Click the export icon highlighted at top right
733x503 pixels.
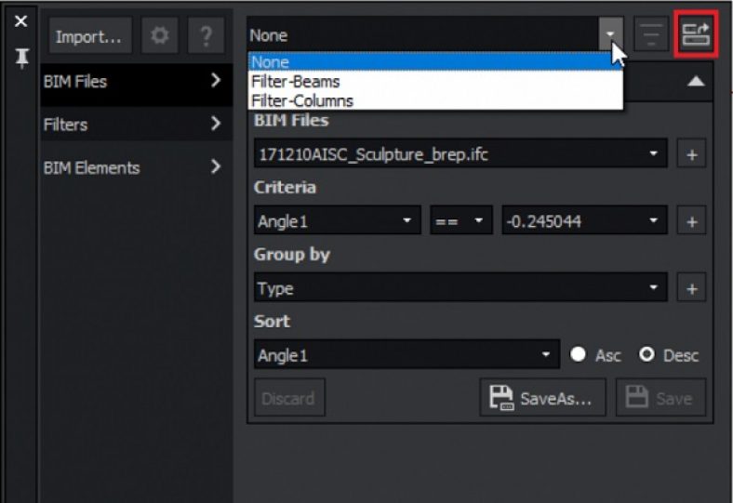tap(696, 34)
